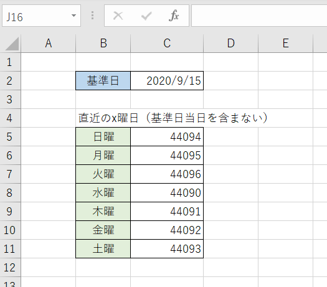The width and height of the screenshot is (327, 287).
Task: Select row 7 header
Action: point(10,174)
